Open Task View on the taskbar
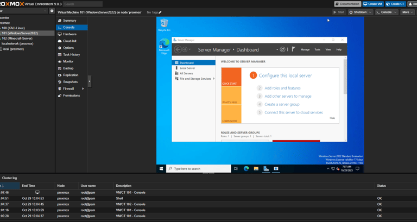Viewport: 417px width, 222px height. point(236,169)
